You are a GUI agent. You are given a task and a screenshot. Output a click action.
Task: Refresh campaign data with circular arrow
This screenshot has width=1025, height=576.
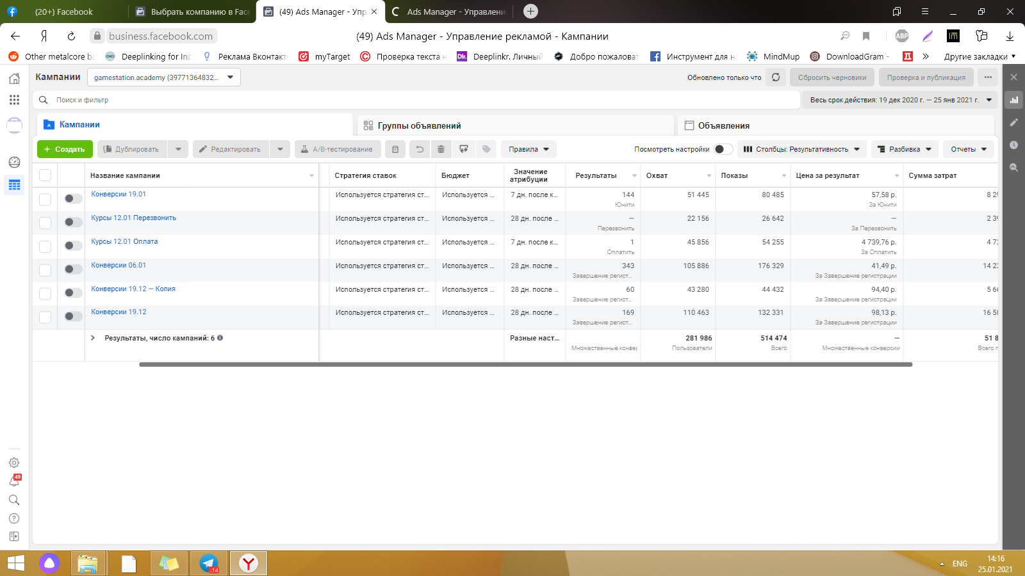[776, 77]
